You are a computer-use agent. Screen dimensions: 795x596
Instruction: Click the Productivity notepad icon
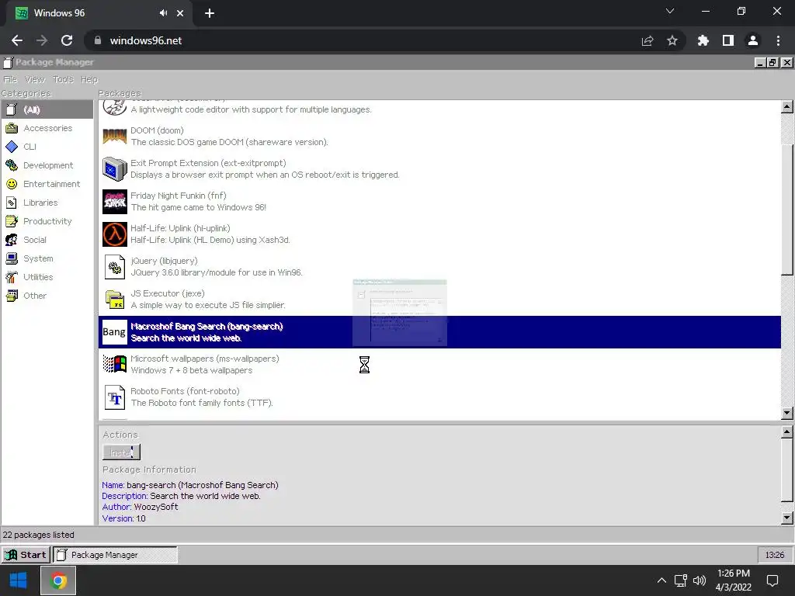12,221
